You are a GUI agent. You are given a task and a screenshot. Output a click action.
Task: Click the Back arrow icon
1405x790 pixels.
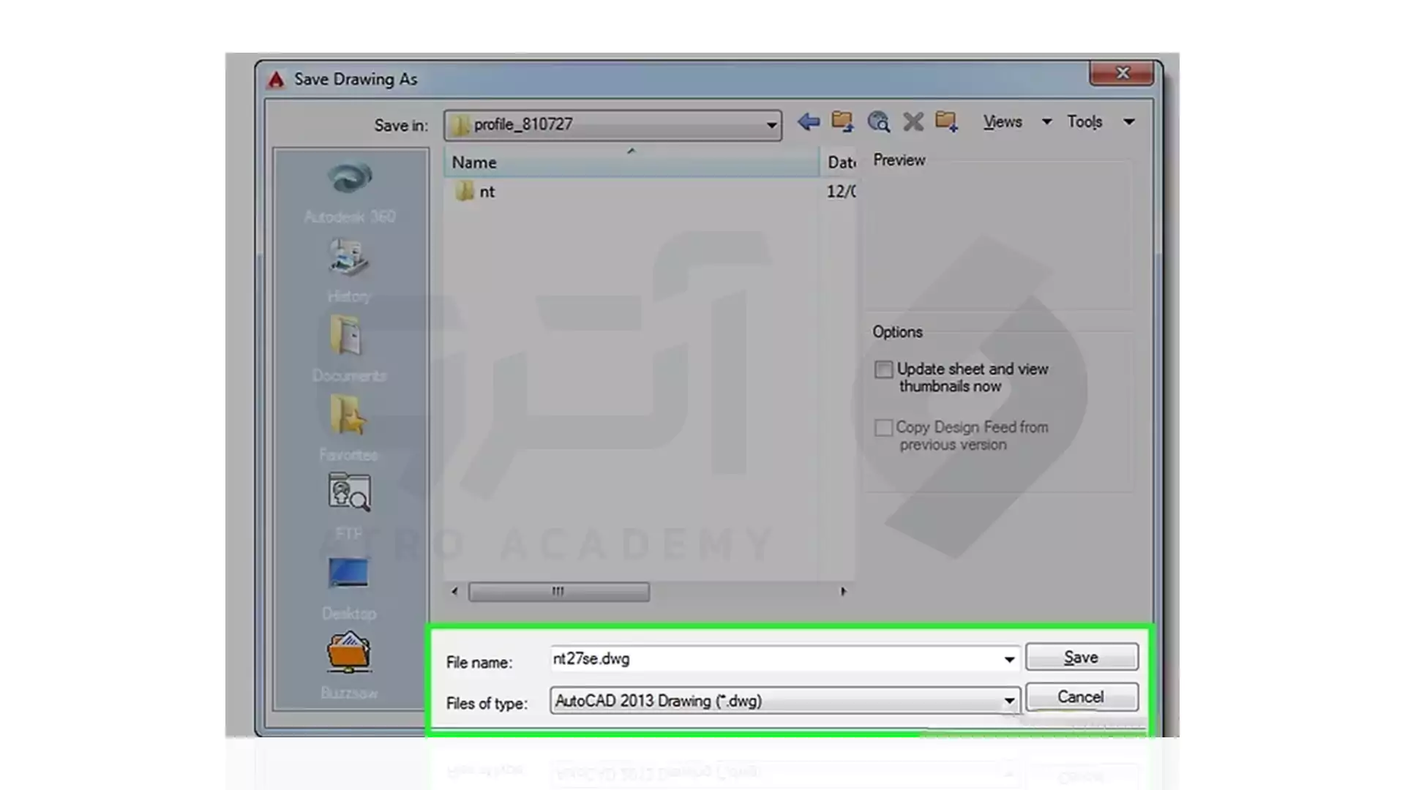[x=809, y=121]
